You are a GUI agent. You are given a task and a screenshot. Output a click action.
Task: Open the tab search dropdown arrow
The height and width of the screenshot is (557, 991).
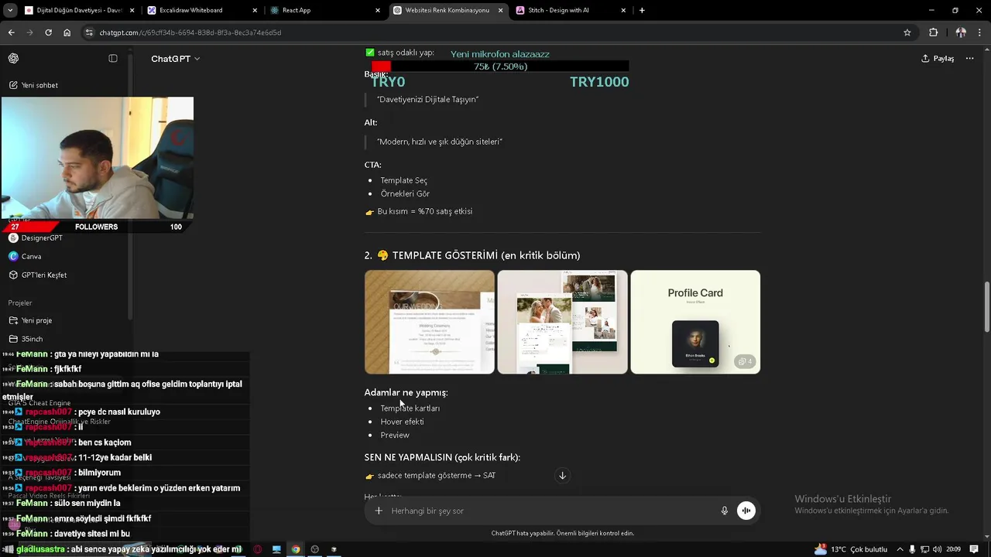10,10
